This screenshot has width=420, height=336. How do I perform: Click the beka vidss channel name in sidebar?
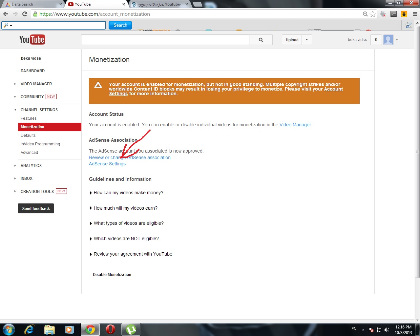pyautogui.click(x=31, y=58)
